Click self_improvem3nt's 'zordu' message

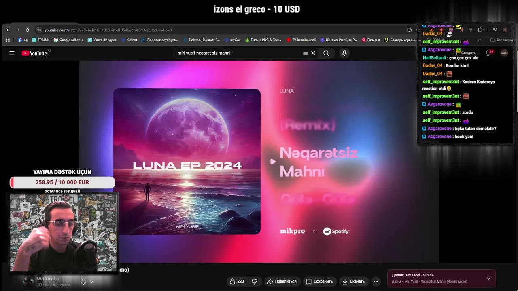click(467, 112)
